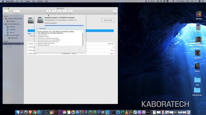Open Terminal in the Dock
Screen dimensions: 206x115
coord(114,112)
